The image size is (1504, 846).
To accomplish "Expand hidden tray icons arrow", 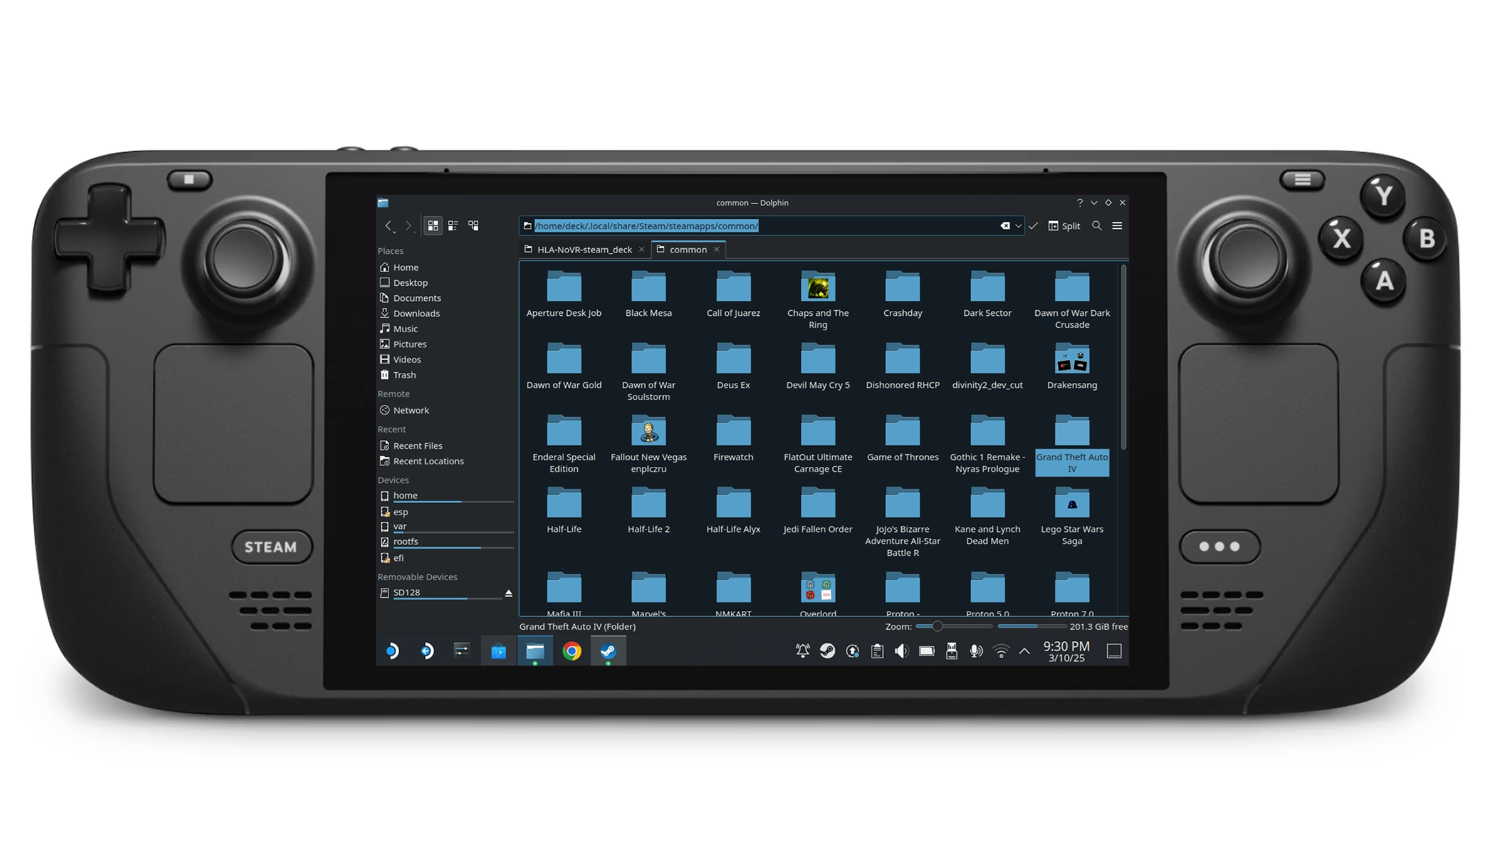I will point(1025,651).
